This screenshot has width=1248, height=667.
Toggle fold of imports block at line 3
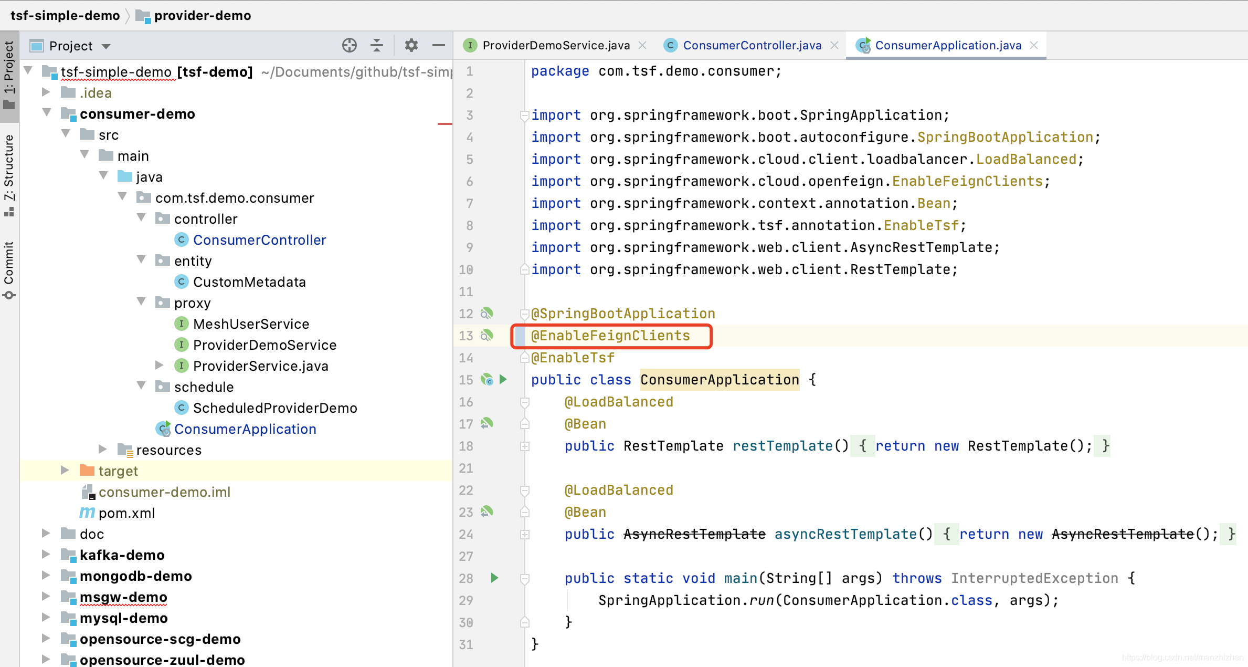point(524,115)
